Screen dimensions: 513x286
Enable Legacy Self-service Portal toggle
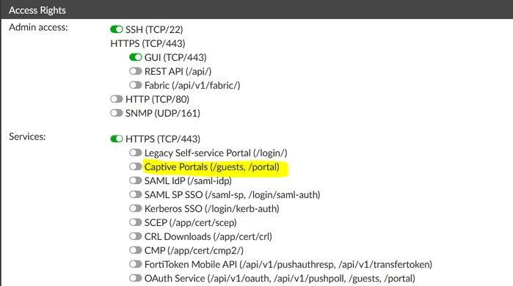pyautogui.click(x=136, y=153)
